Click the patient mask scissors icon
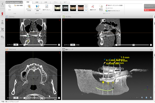Image resolution: width=155 pixels, height=103 pixels. click(x=92, y=6)
